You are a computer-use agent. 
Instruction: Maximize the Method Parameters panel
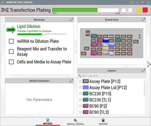click(x=71, y=80)
